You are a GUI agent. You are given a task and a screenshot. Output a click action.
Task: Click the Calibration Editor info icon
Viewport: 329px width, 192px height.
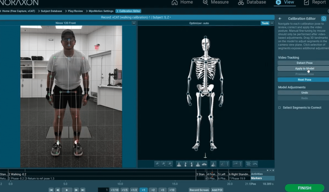[x=323, y=19]
